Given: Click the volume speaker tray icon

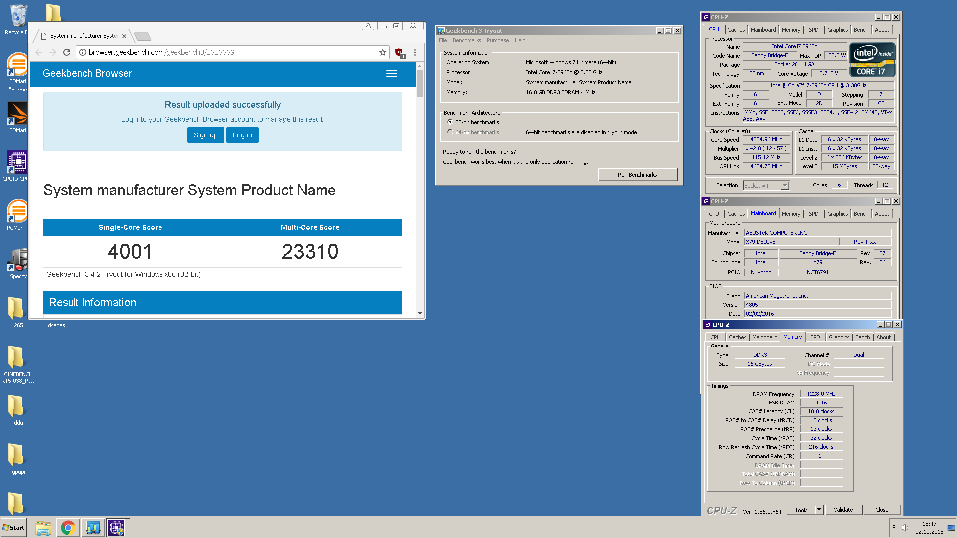Looking at the screenshot, I should click(905, 528).
